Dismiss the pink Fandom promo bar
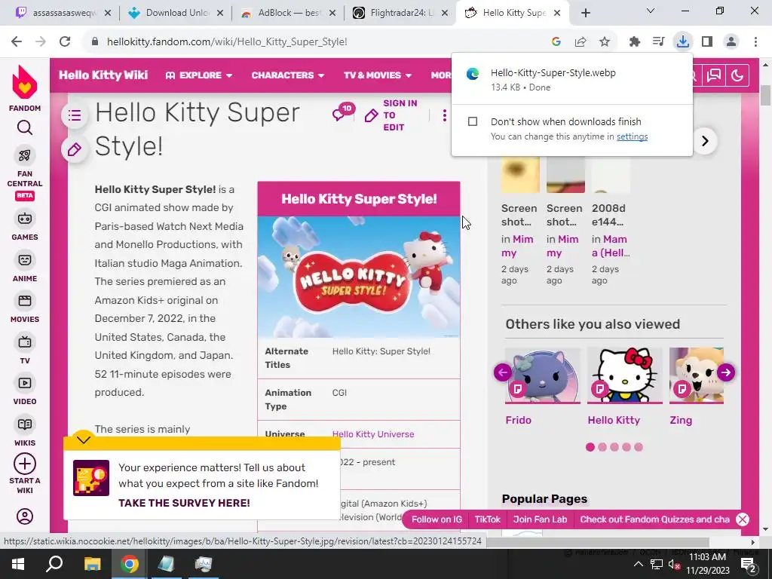Viewport: 772px width, 579px height. coord(743,519)
